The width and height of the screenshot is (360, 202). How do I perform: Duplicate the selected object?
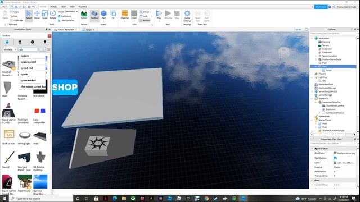pyautogui.click(x=16, y=20)
